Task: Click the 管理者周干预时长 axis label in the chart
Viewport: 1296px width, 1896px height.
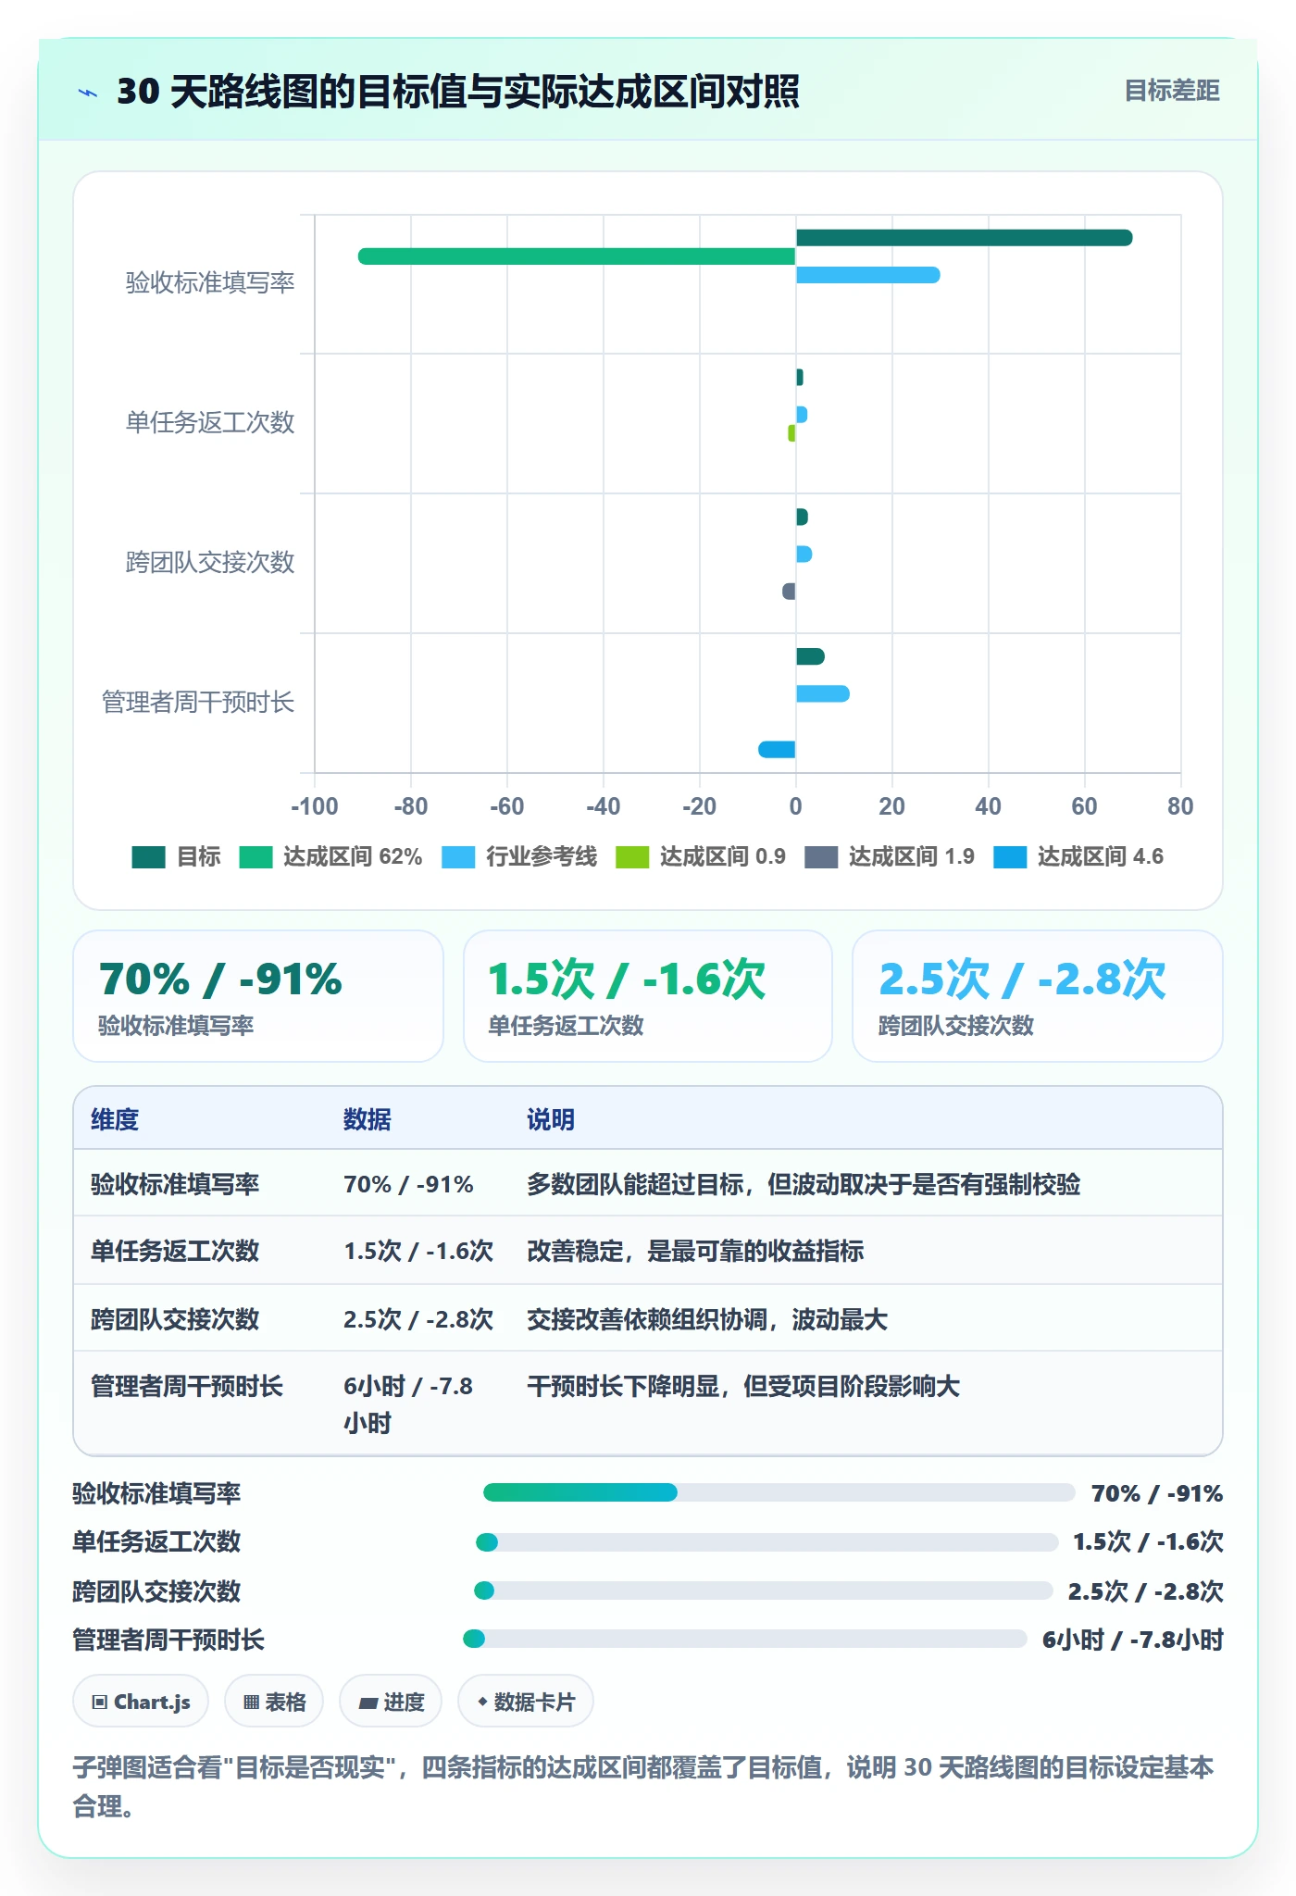Action: coord(198,702)
